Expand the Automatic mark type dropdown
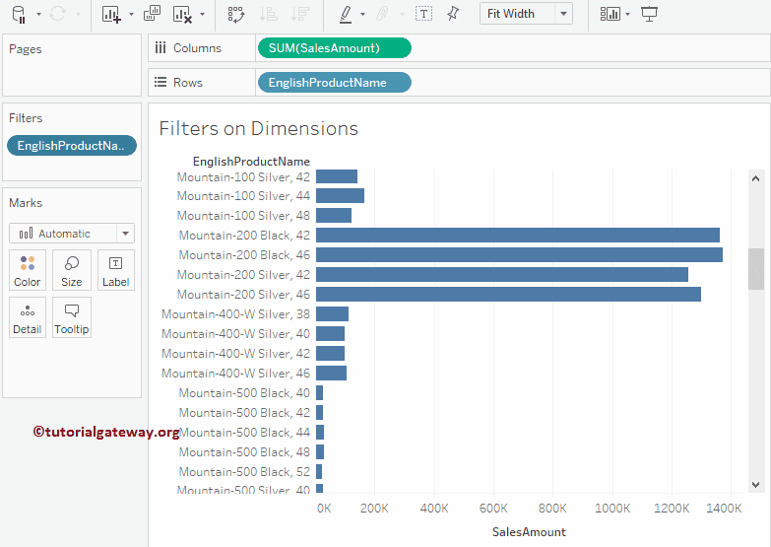The image size is (771, 547). click(125, 234)
